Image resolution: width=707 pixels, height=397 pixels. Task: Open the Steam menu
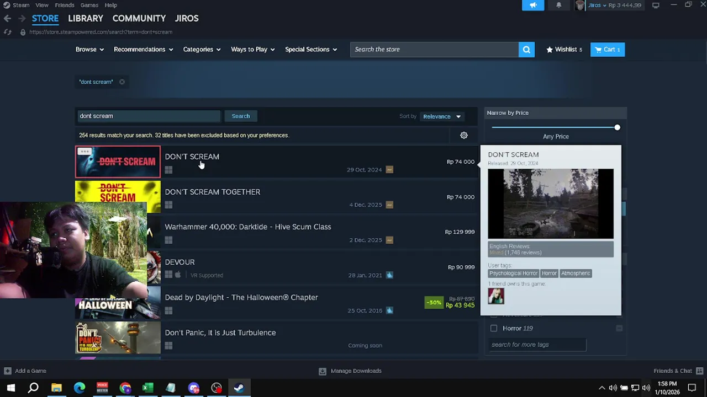click(x=21, y=5)
